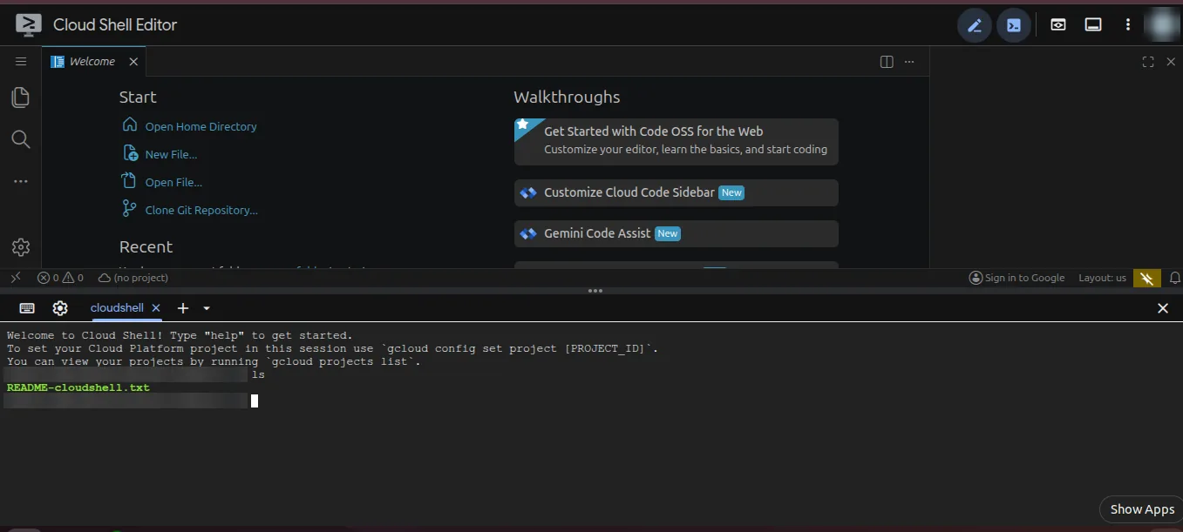Close the cloudshell terminal tab

point(156,308)
